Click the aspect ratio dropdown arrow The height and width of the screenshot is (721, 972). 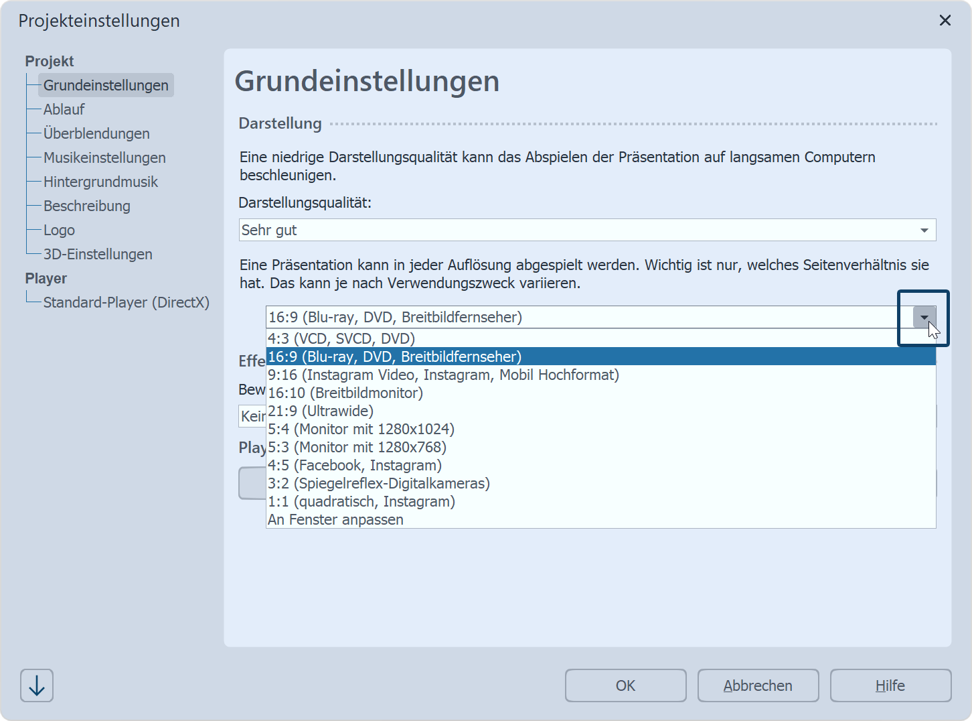[924, 317]
